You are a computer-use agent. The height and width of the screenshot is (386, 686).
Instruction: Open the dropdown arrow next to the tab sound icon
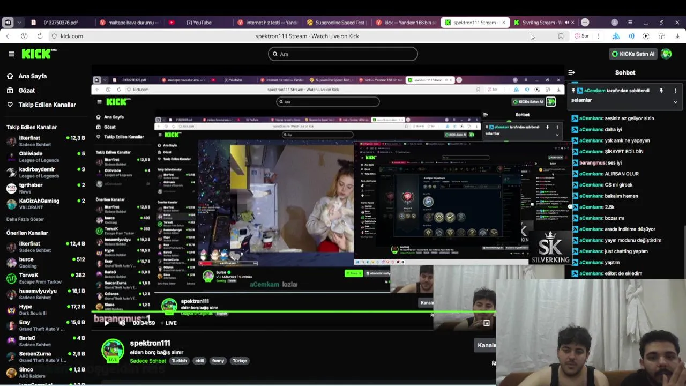coord(19,23)
